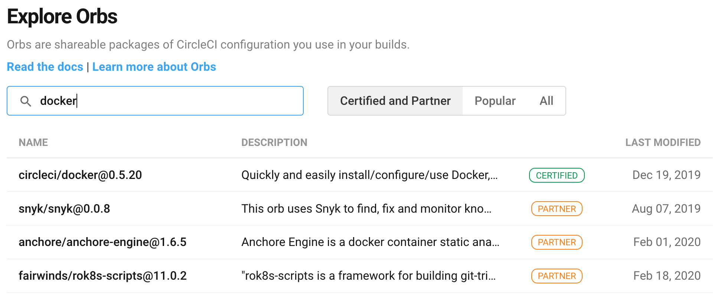Click the docker search input field
The image size is (721, 306).
pyautogui.click(x=155, y=101)
